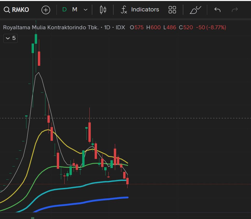Expand the time interval dropdown arrow
The width and height of the screenshot is (251, 219).
(x=86, y=10)
